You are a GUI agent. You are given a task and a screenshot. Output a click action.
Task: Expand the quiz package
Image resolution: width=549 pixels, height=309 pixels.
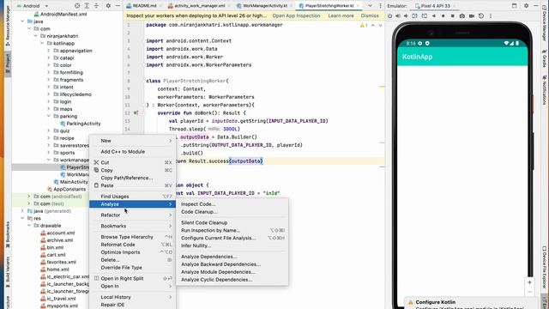(x=49, y=130)
